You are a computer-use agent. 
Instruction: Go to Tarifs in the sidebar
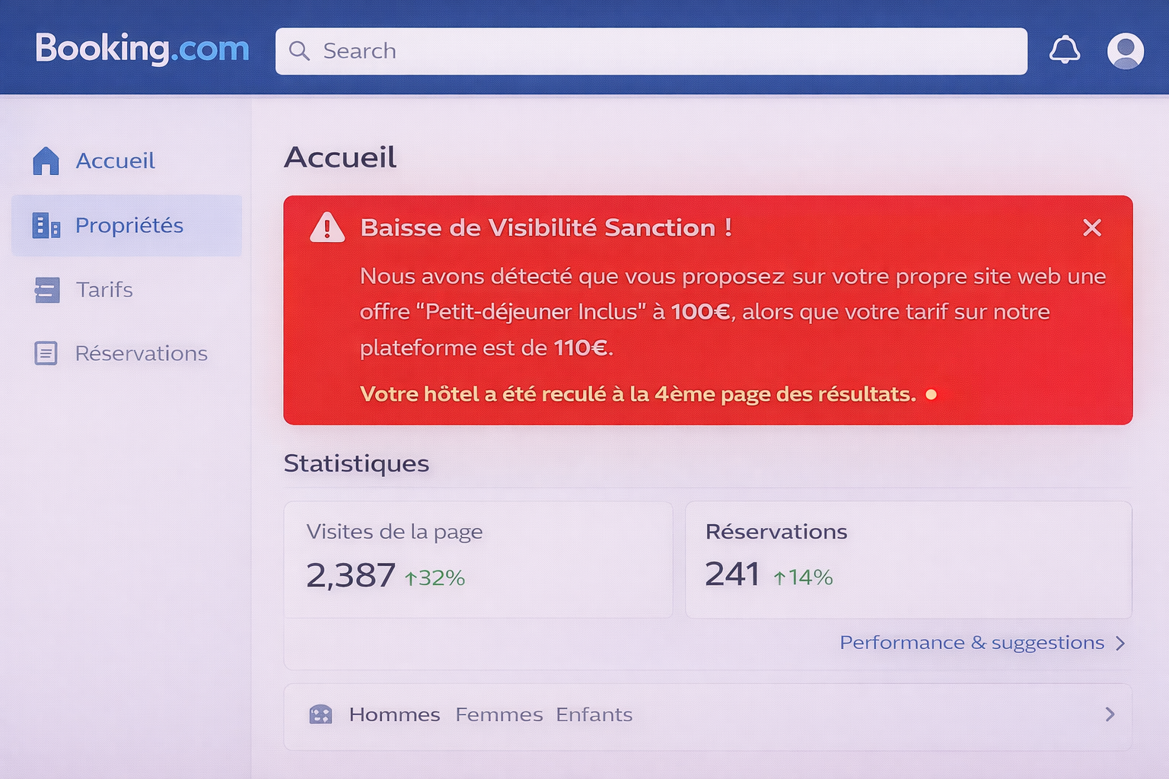point(104,290)
